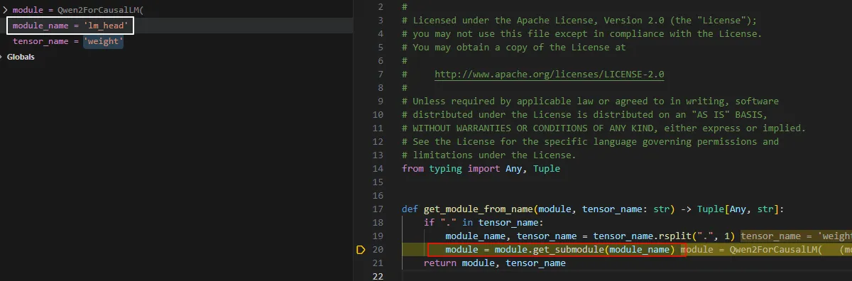
Task: Click the 'return module, tensor_name' statement
Action: click(495, 263)
